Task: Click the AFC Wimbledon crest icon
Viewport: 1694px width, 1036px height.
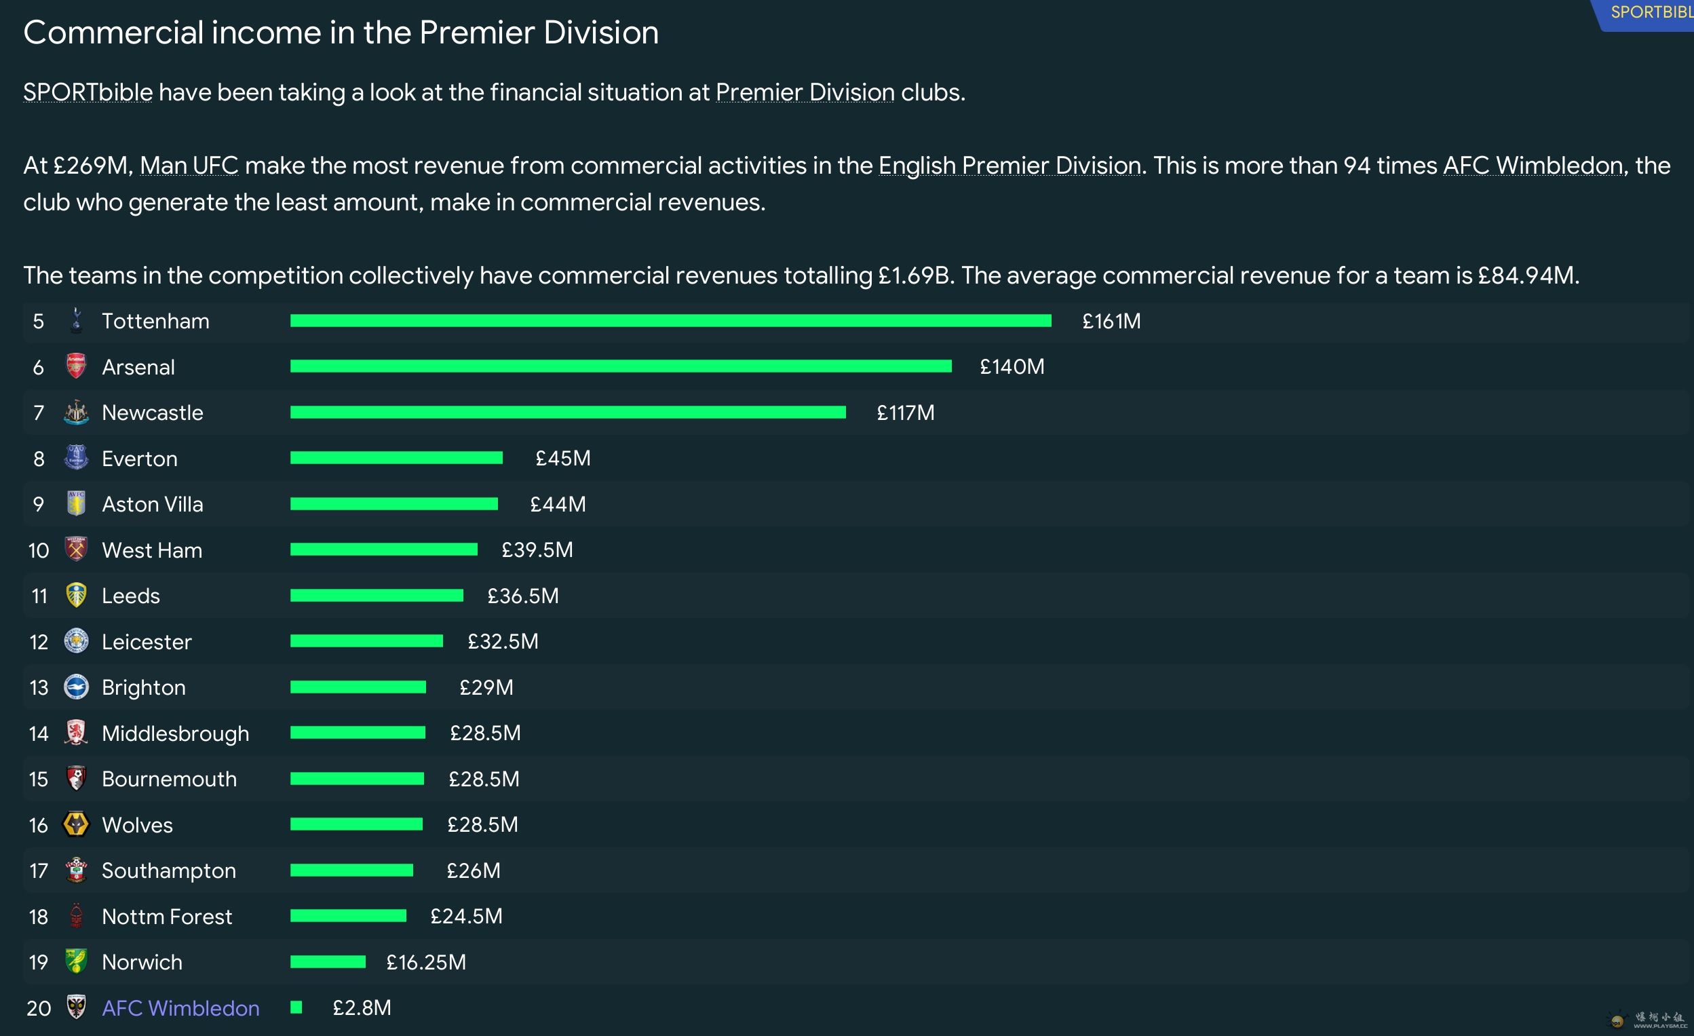Action: tap(76, 1007)
